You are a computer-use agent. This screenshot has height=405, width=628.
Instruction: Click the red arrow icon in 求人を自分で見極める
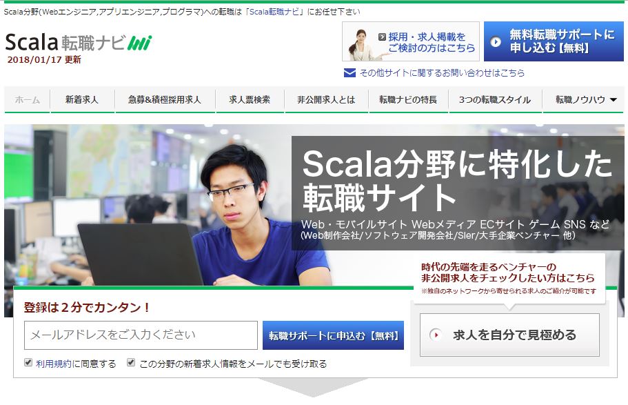coord(436,335)
